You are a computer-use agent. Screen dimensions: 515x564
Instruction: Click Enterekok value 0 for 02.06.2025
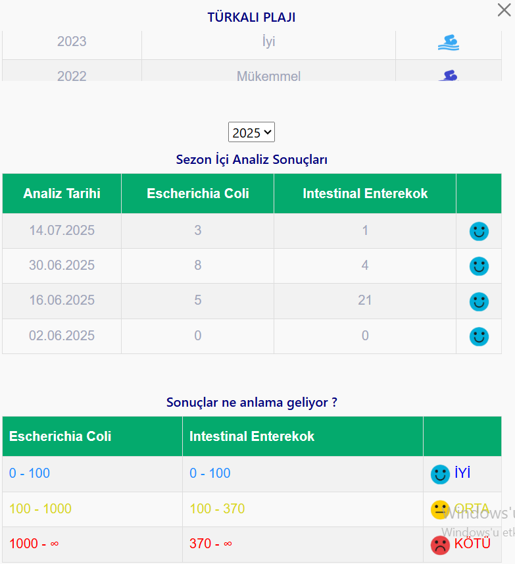click(365, 336)
